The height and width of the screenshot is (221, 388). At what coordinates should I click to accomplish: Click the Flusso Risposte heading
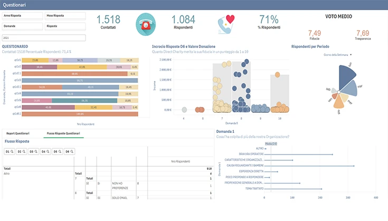(x=17, y=141)
